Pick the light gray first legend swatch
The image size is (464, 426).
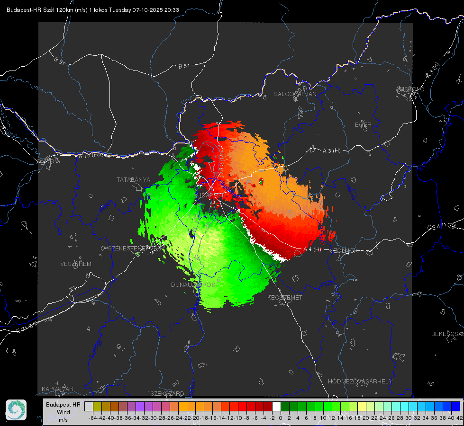pos(89,406)
